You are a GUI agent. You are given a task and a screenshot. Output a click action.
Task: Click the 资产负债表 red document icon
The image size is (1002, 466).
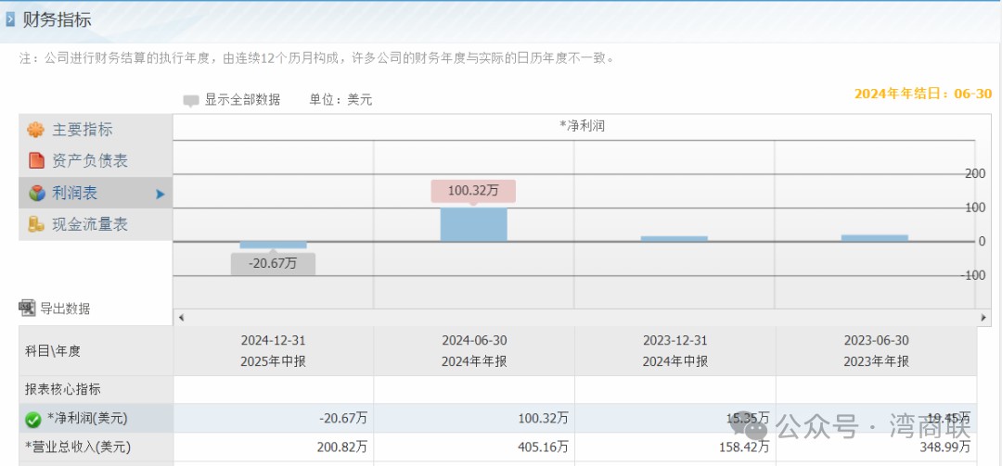coord(36,161)
